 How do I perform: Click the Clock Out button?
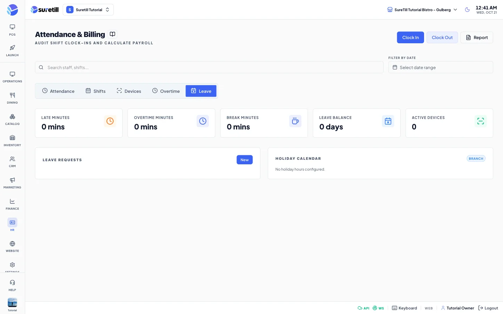coord(442,37)
